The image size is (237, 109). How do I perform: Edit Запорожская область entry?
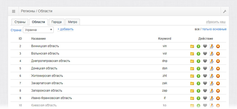[x=211, y=91]
